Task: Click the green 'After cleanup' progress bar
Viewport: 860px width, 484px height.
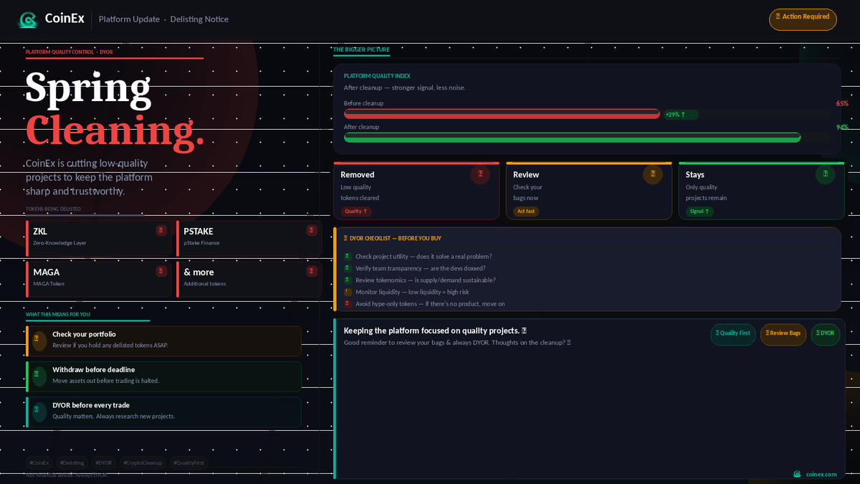Action: tap(572, 138)
